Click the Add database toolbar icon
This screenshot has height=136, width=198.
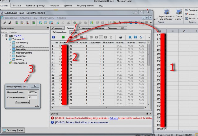pyautogui.click(x=16, y=23)
